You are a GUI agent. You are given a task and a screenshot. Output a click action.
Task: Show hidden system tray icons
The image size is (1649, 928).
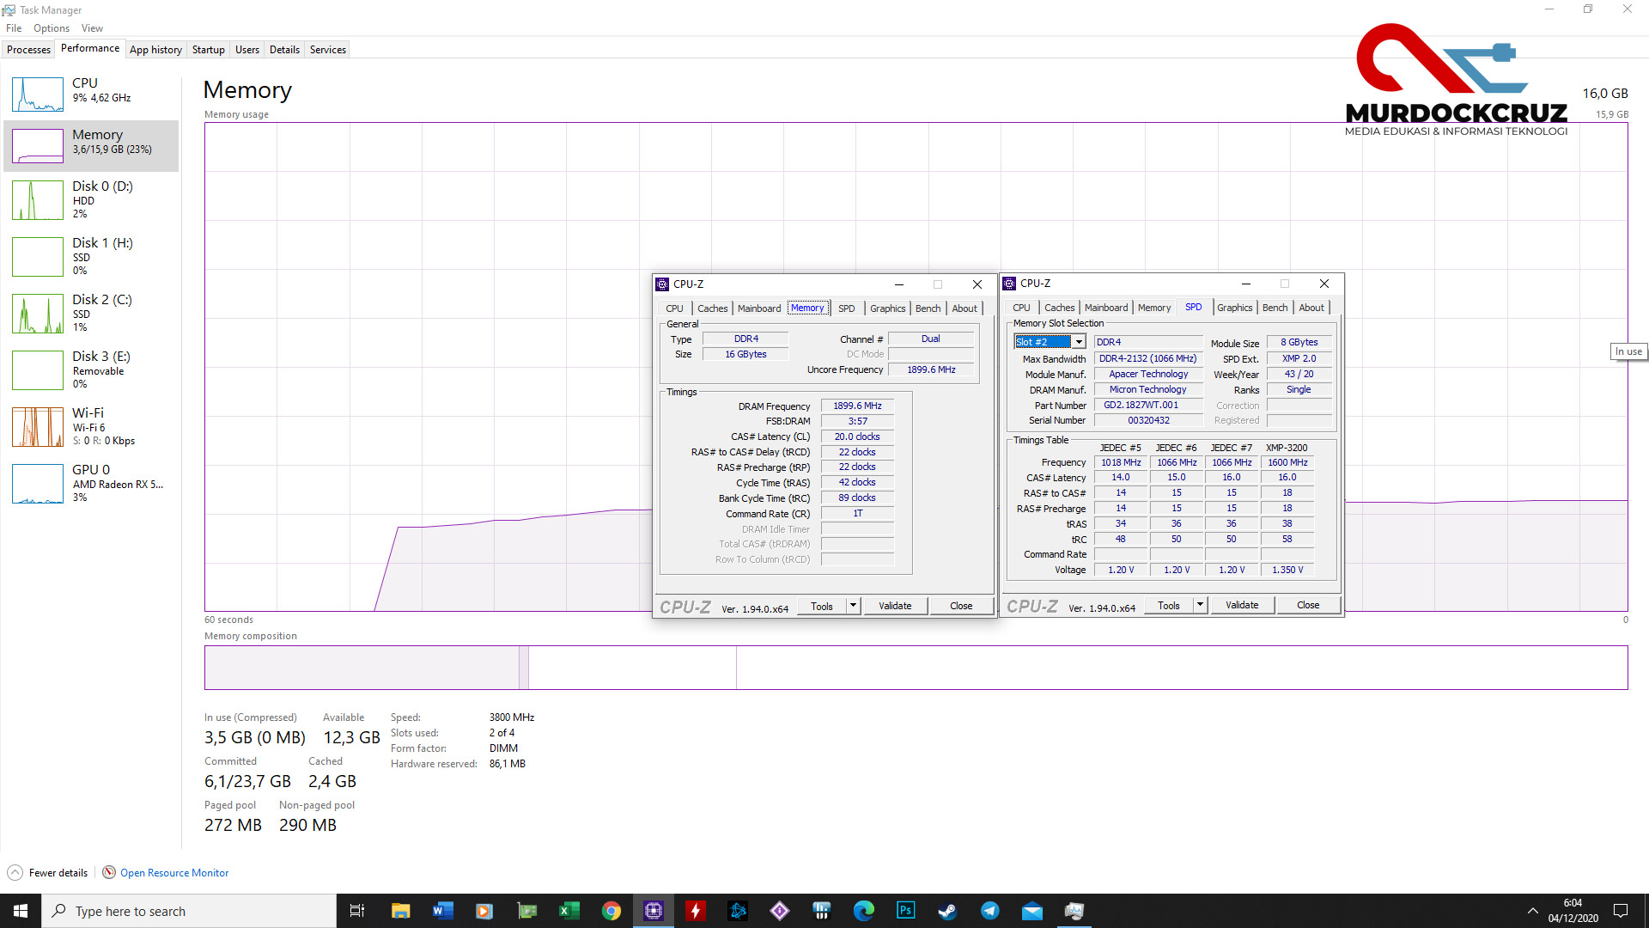(x=1532, y=911)
